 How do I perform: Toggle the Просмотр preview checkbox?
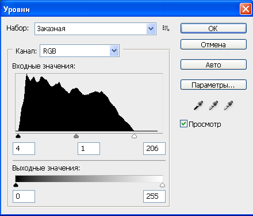pos(183,124)
